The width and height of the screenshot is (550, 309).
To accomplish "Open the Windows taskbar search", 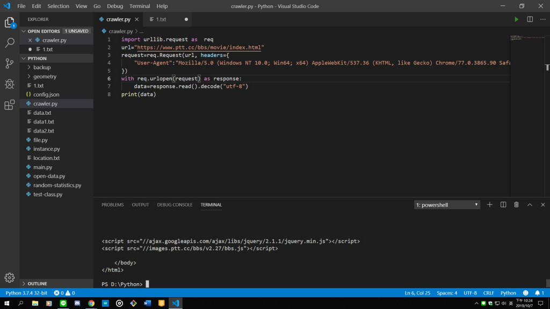I will pos(21,304).
